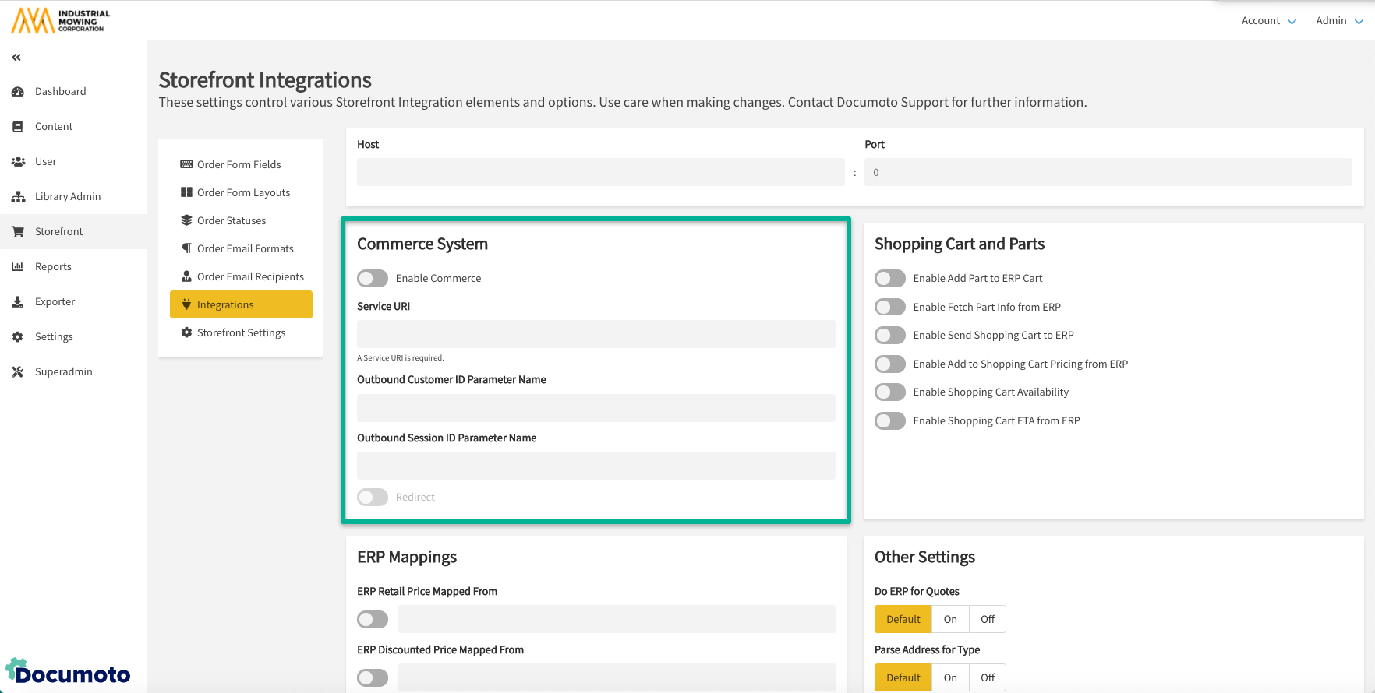Open Order Email Formats section

[x=245, y=248]
